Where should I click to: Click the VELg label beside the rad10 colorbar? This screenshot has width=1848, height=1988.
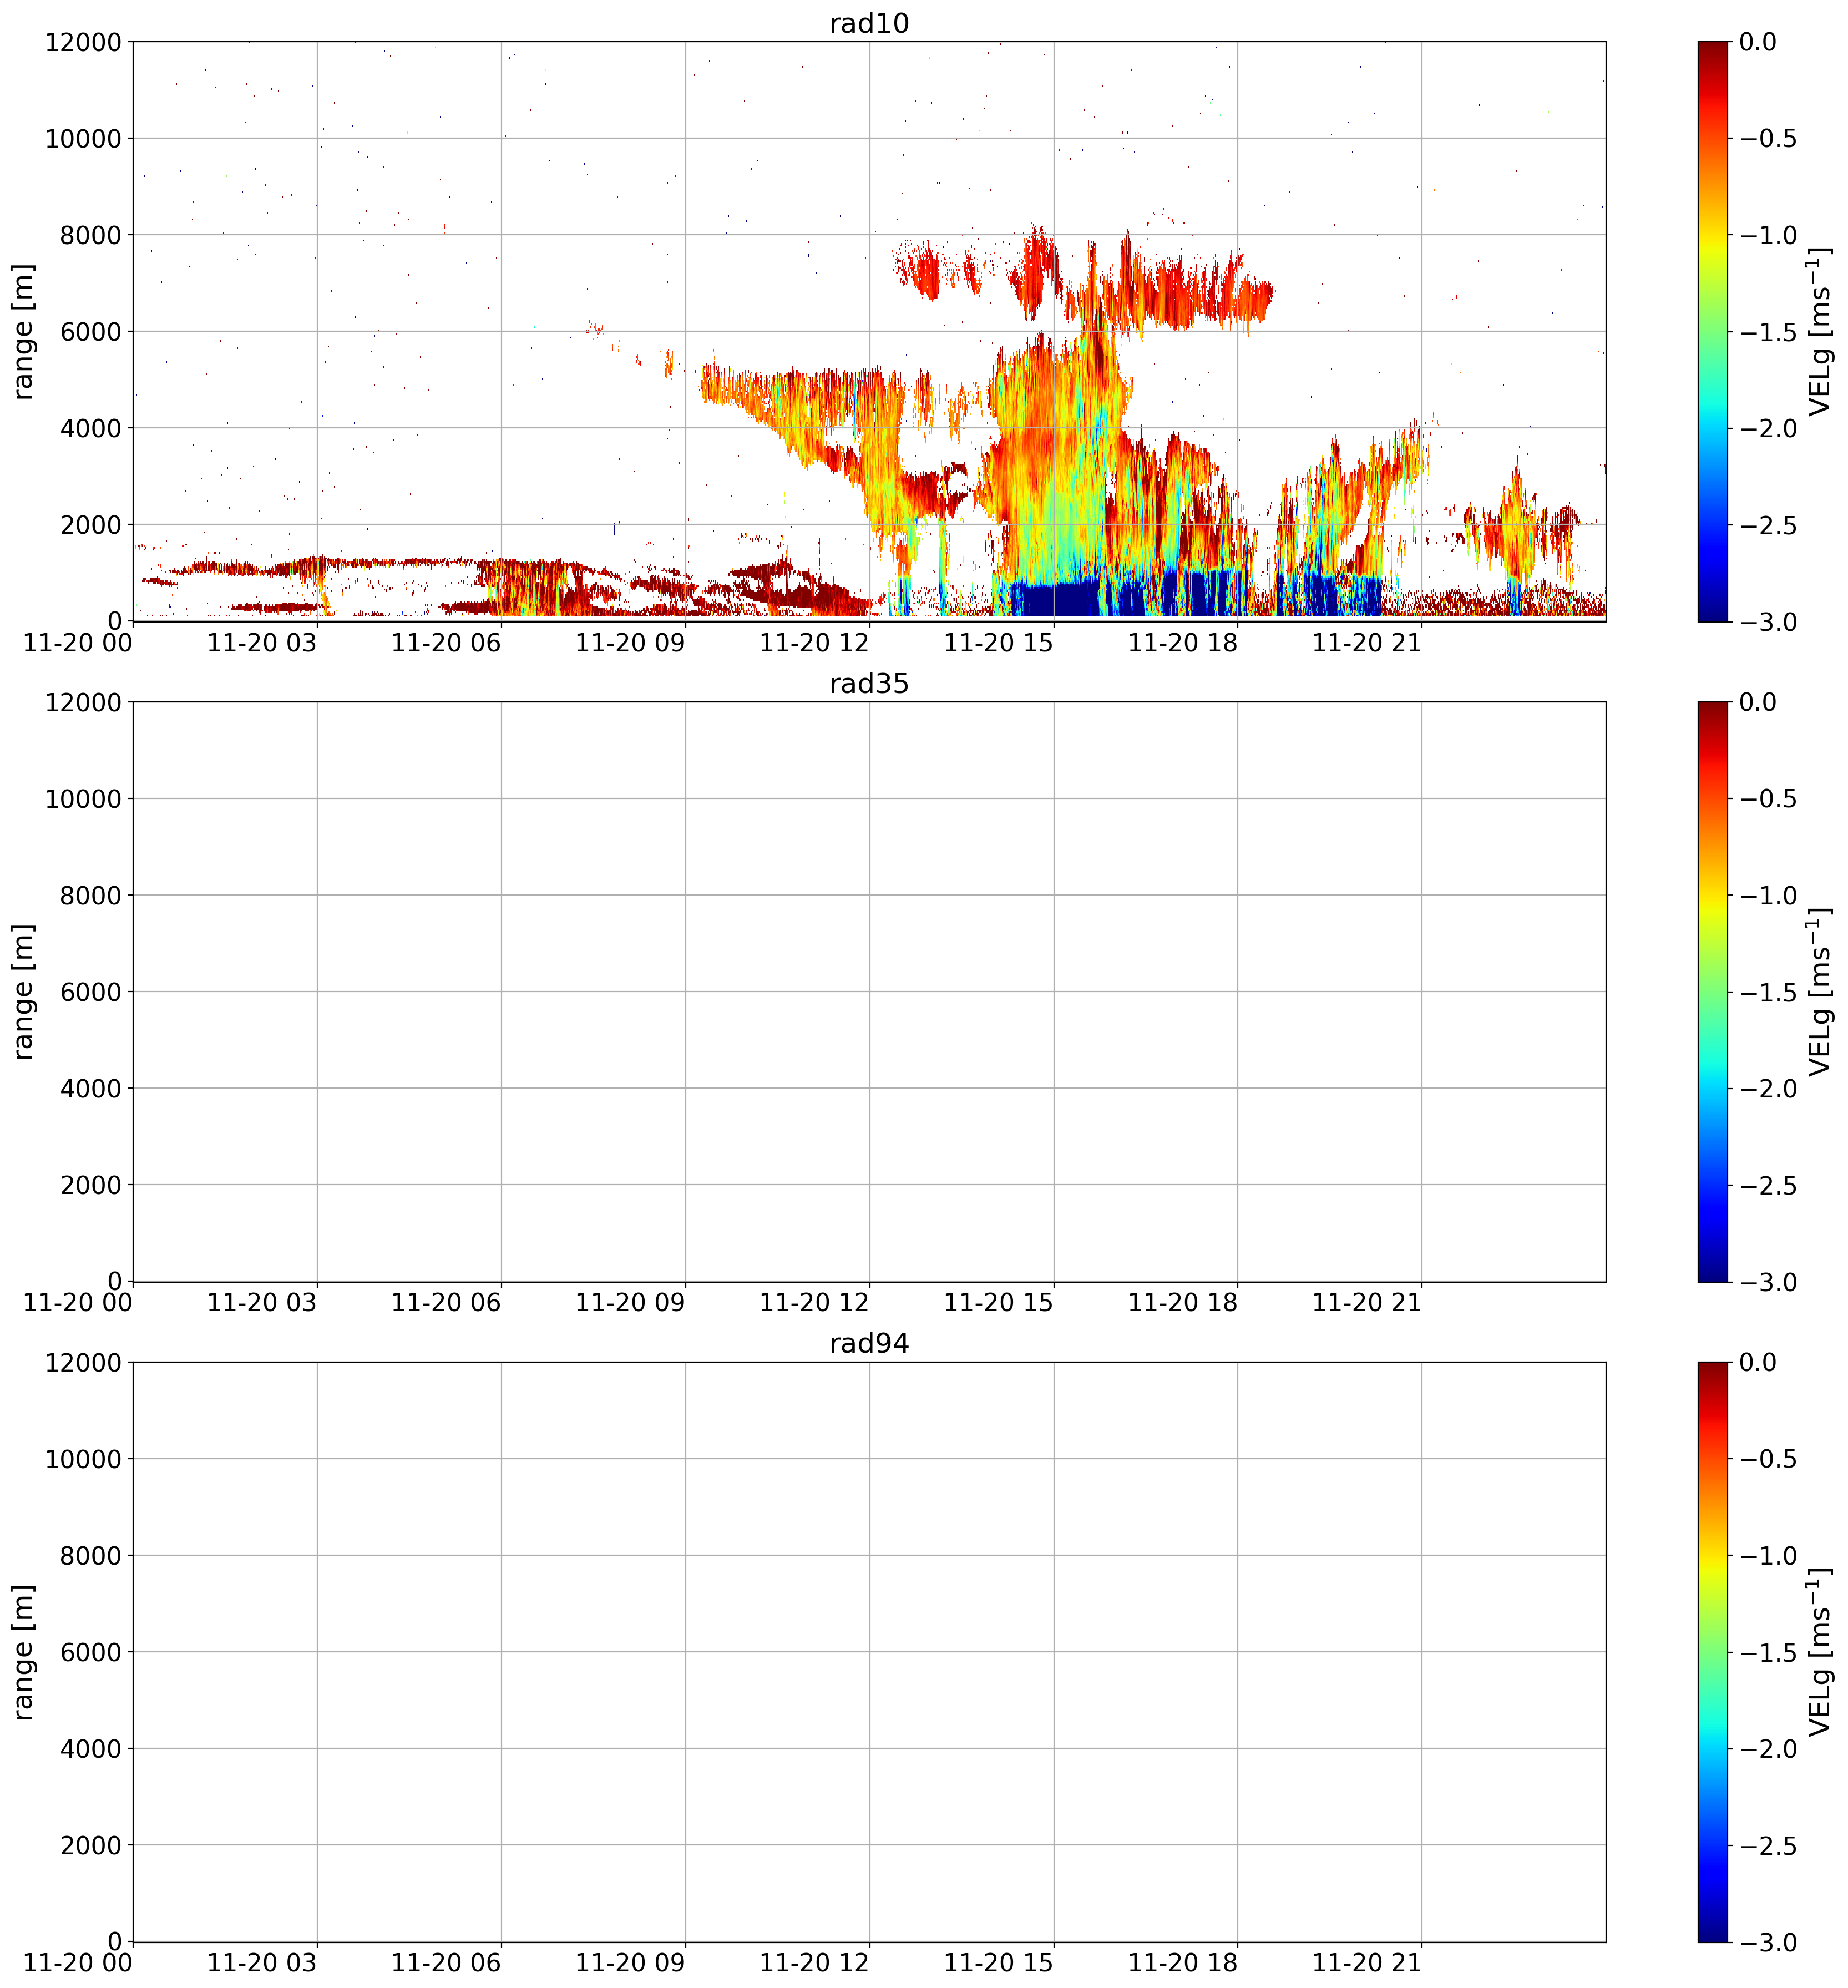pos(1820,331)
